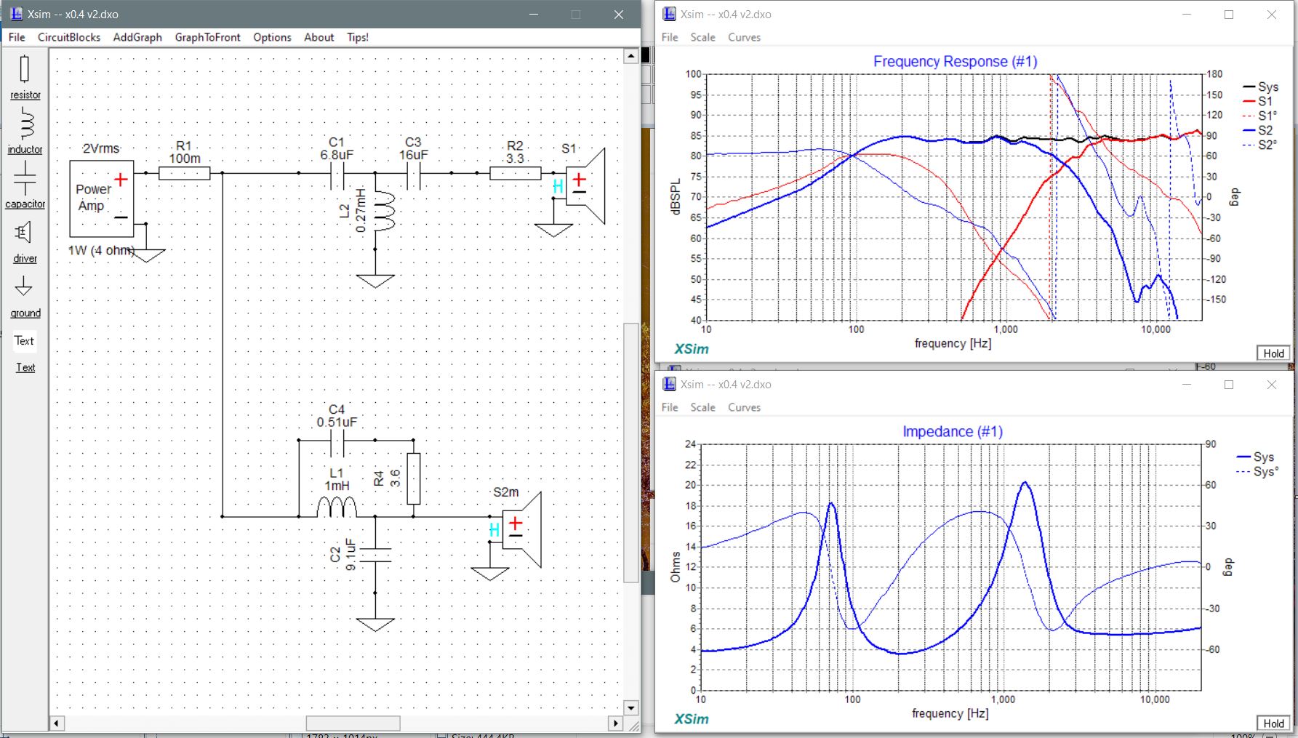Click the schematic vertical scrollbar thumb
The image size is (1298, 738).
pos(630,453)
